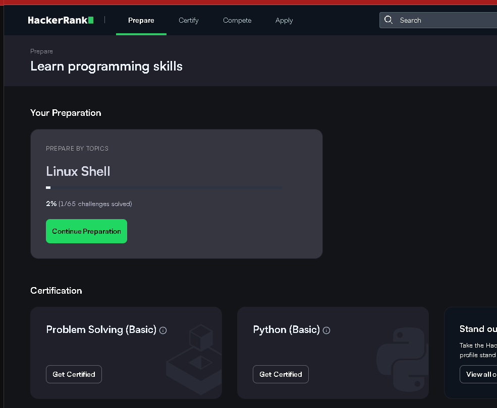Click Continue Preparation button
497x408 pixels.
click(86, 231)
